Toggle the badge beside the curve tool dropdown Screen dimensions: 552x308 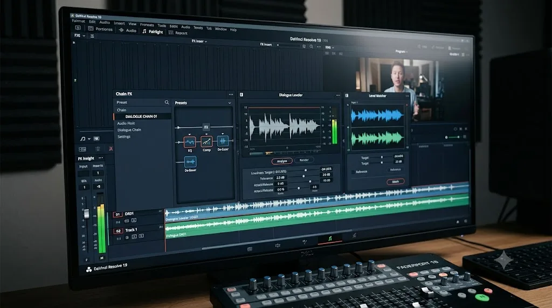click(96, 138)
